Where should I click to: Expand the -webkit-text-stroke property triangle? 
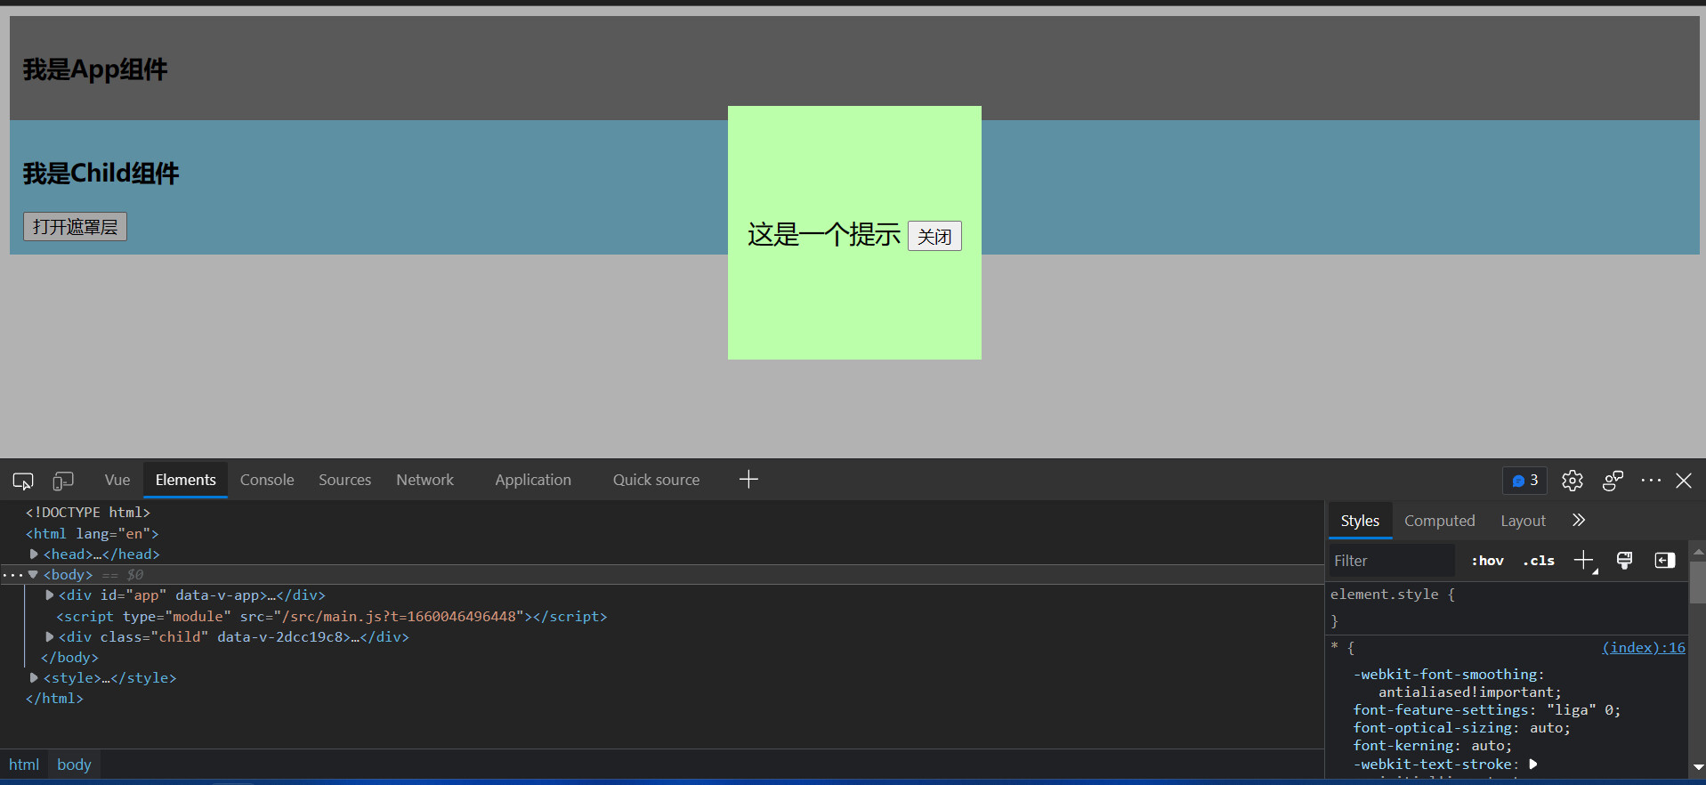pyautogui.click(x=1533, y=764)
